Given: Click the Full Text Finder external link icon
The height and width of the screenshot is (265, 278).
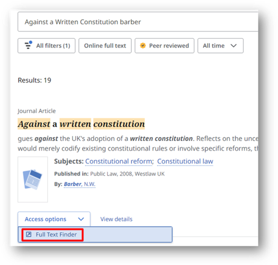Looking at the screenshot, I should click(x=29, y=234).
